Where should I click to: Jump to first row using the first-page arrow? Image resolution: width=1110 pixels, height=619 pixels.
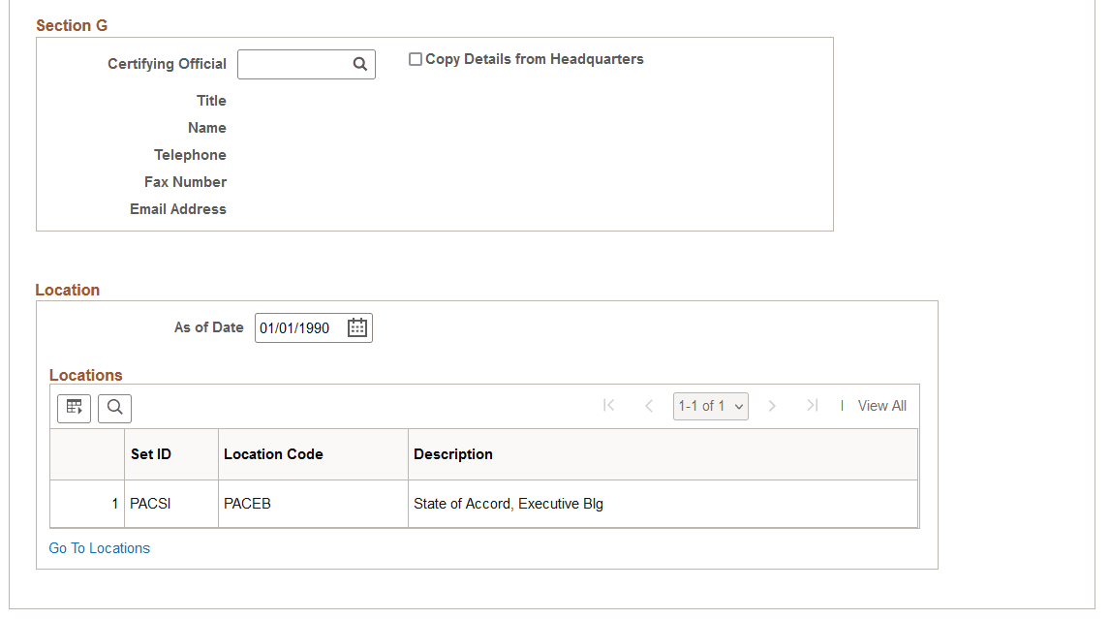tap(609, 406)
